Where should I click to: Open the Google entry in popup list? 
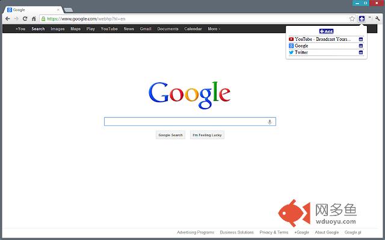pyautogui.click(x=301, y=46)
